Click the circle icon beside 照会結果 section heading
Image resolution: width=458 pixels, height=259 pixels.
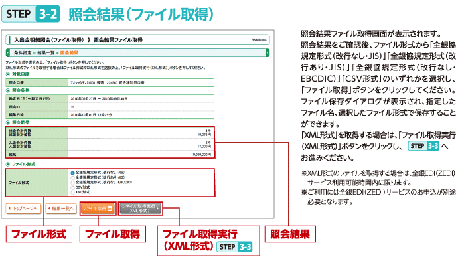[8, 122]
